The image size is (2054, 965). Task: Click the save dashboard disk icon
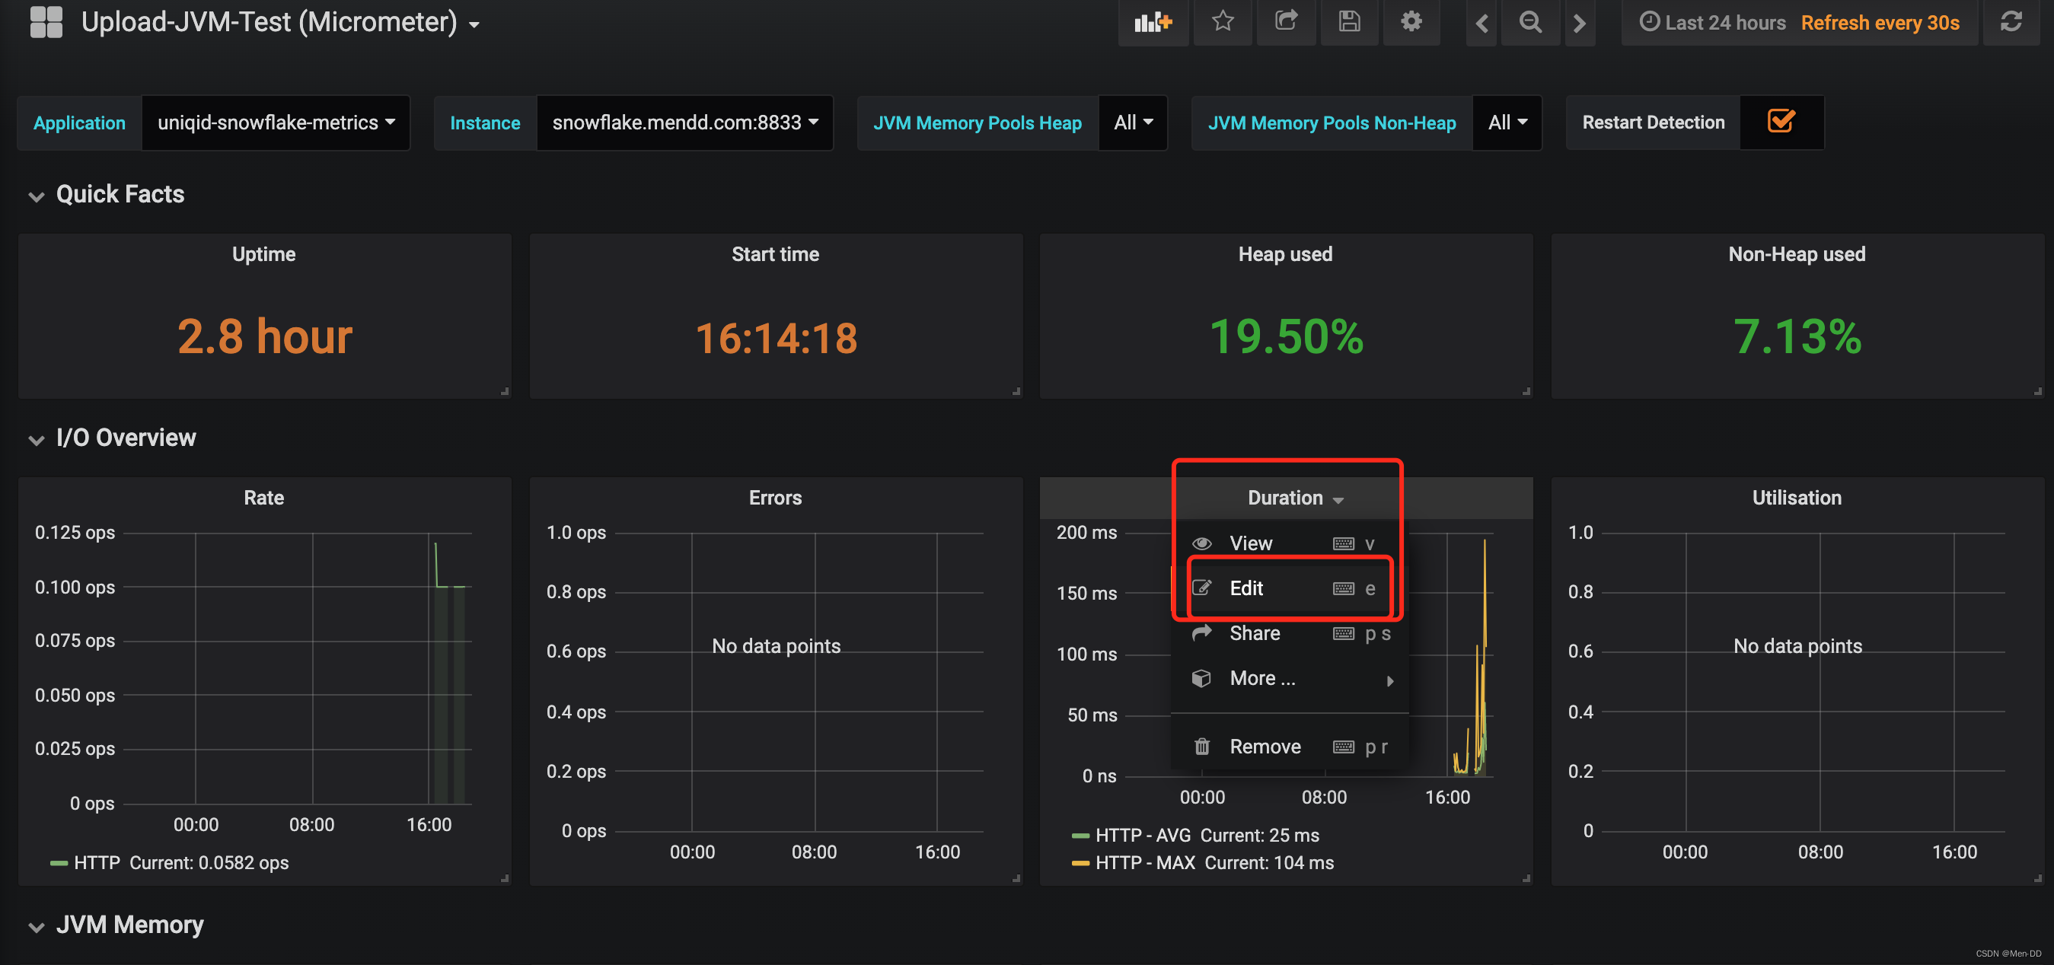(x=1348, y=22)
